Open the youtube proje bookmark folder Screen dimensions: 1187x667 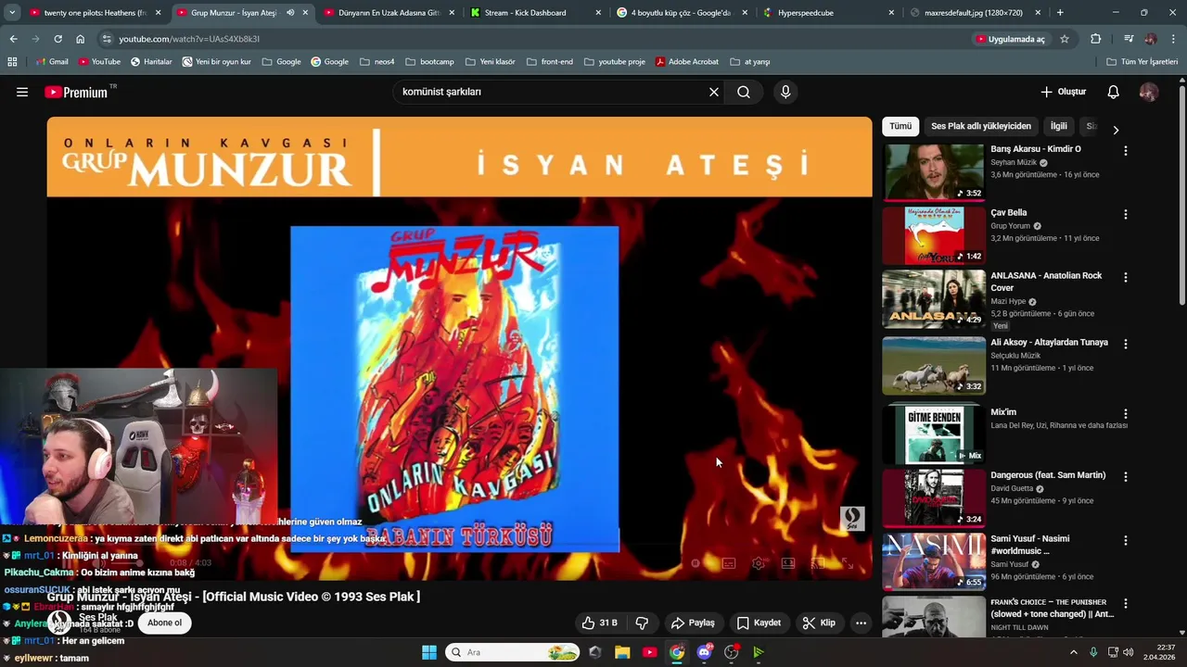pyautogui.click(x=614, y=61)
